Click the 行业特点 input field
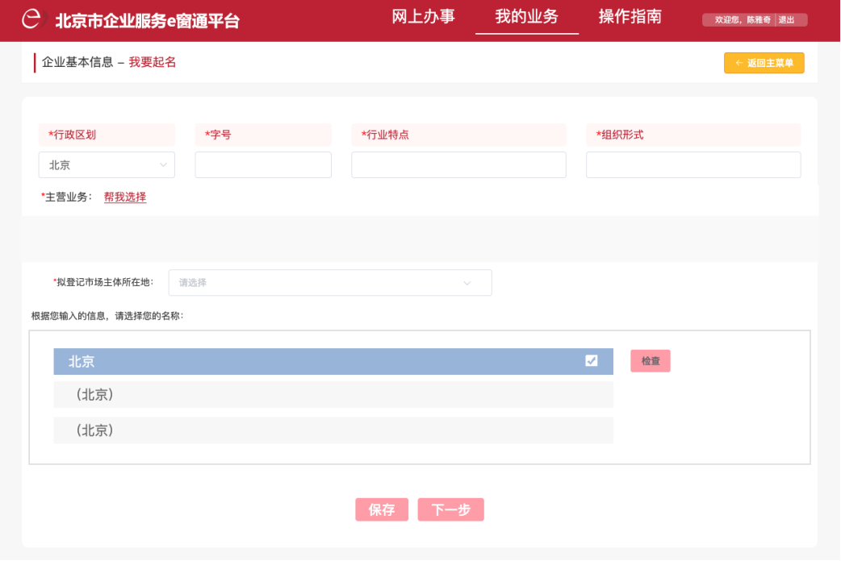 [x=458, y=165]
